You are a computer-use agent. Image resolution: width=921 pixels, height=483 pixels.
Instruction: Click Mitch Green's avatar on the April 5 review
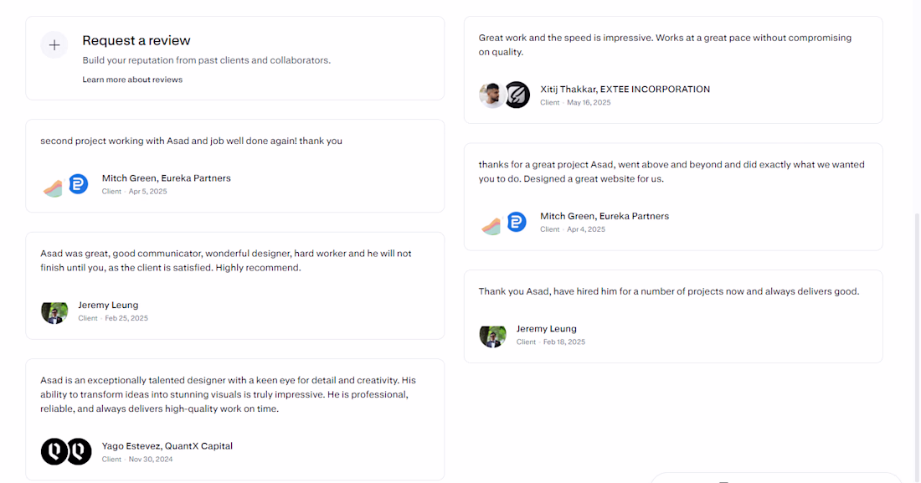(54, 186)
